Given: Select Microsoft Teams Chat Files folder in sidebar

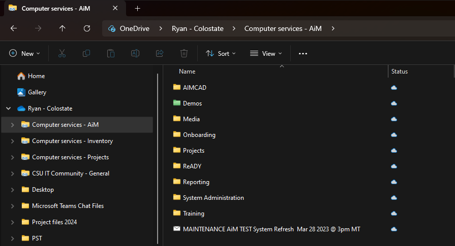Looking at the screenshot, I should click(68, 206).
